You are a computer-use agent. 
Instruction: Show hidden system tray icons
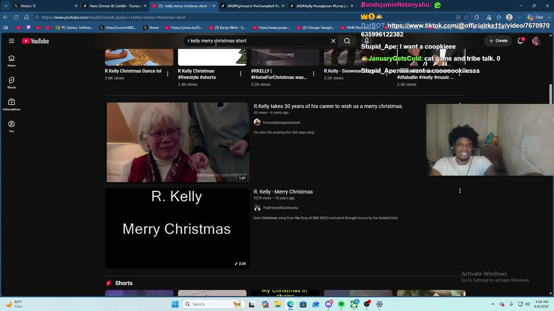click(x=493, y=304)
